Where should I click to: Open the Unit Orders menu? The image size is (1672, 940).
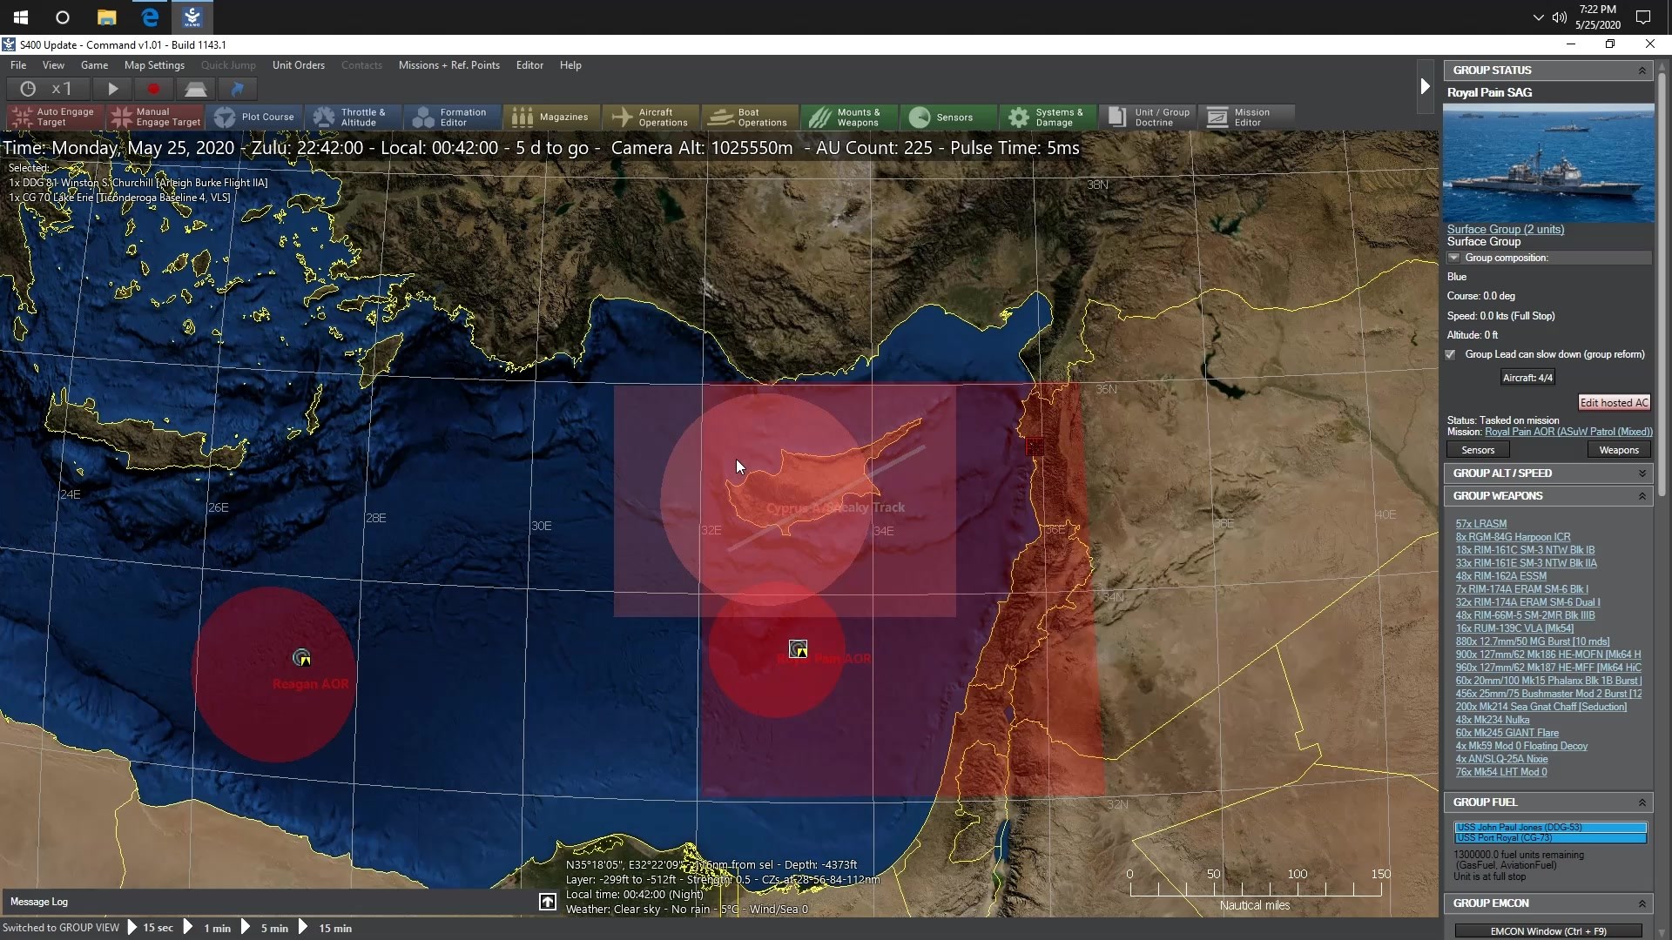299,65
